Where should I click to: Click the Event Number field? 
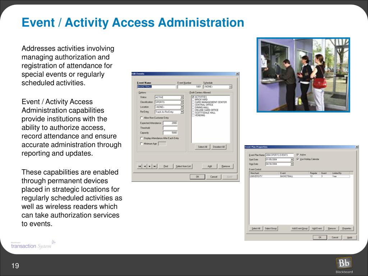point(190,87)
